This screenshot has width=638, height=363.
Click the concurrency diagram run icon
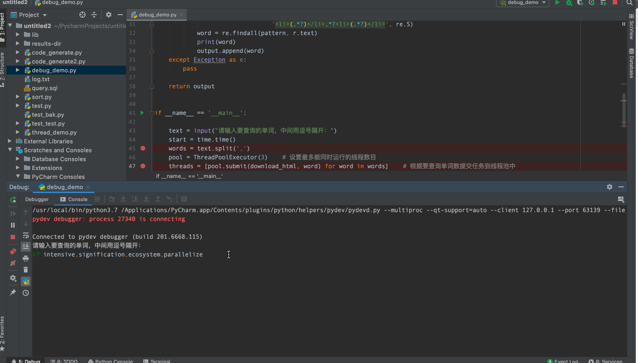(x=603, y=3)
